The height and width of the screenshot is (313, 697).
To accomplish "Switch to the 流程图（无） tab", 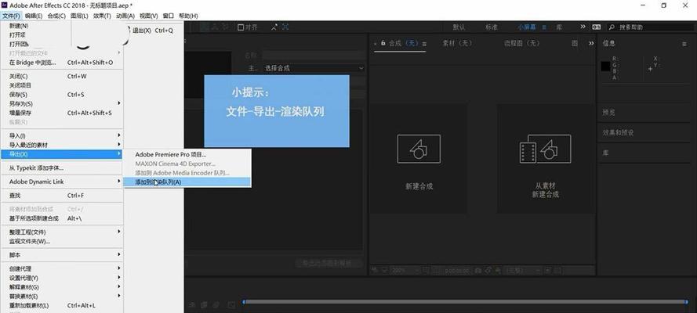I will pyautogui.click(x=522, y=44).
